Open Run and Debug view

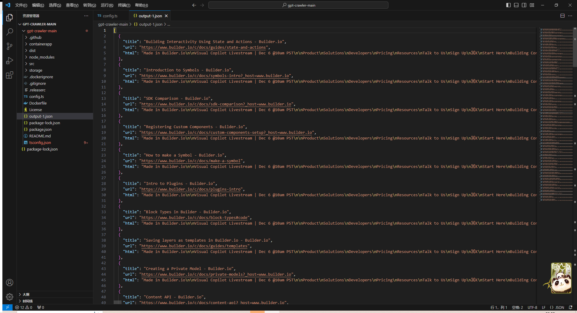[10, 61]
